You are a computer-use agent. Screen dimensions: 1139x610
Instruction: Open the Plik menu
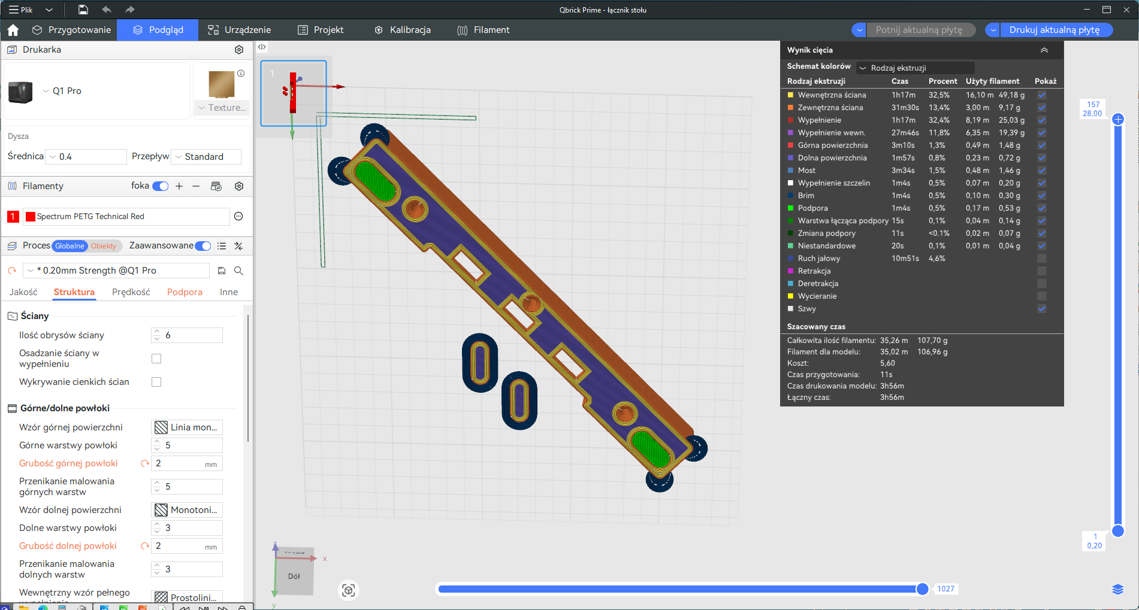[x=22, y=10]
